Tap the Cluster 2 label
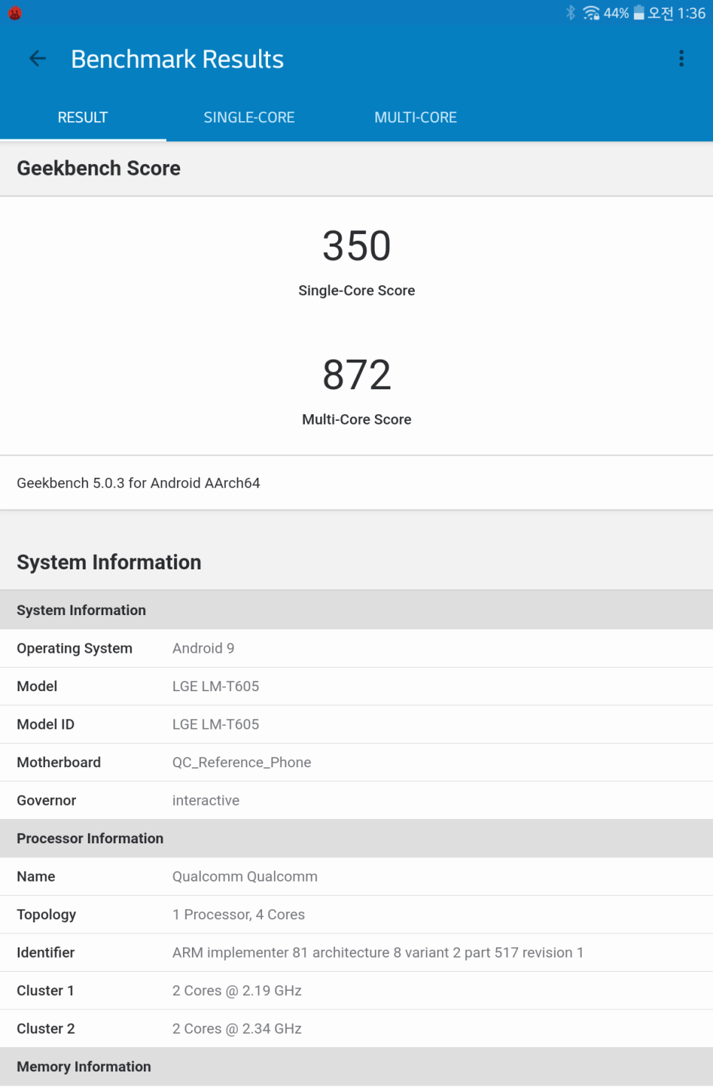This screenshot has width=713, height=1087. coord(46,1029)
